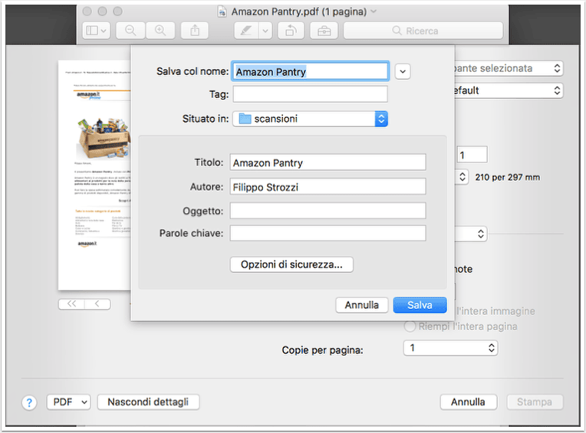Open the PDF dropdown menu

pos(68,402)
